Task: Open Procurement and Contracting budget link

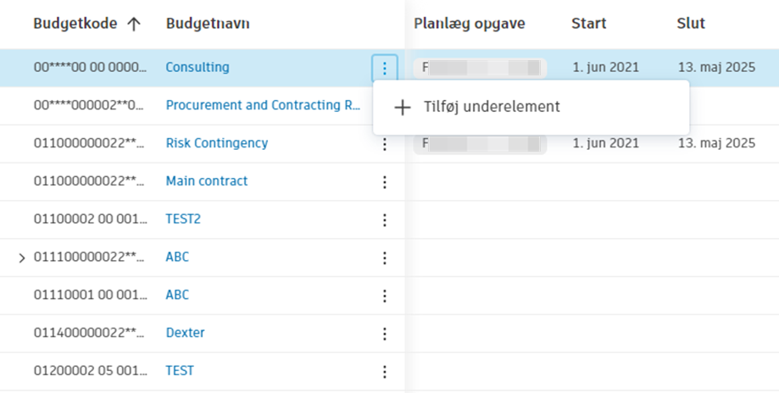Action: [263, 106]
